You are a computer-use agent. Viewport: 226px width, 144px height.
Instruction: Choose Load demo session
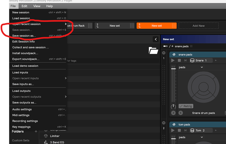click(38, 66)
